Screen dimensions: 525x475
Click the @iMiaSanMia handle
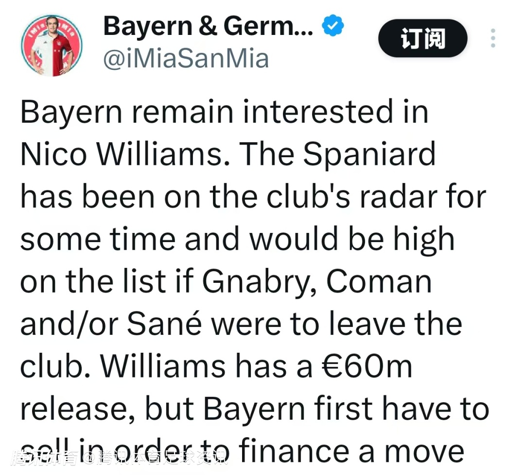click(x=186, y=59)
